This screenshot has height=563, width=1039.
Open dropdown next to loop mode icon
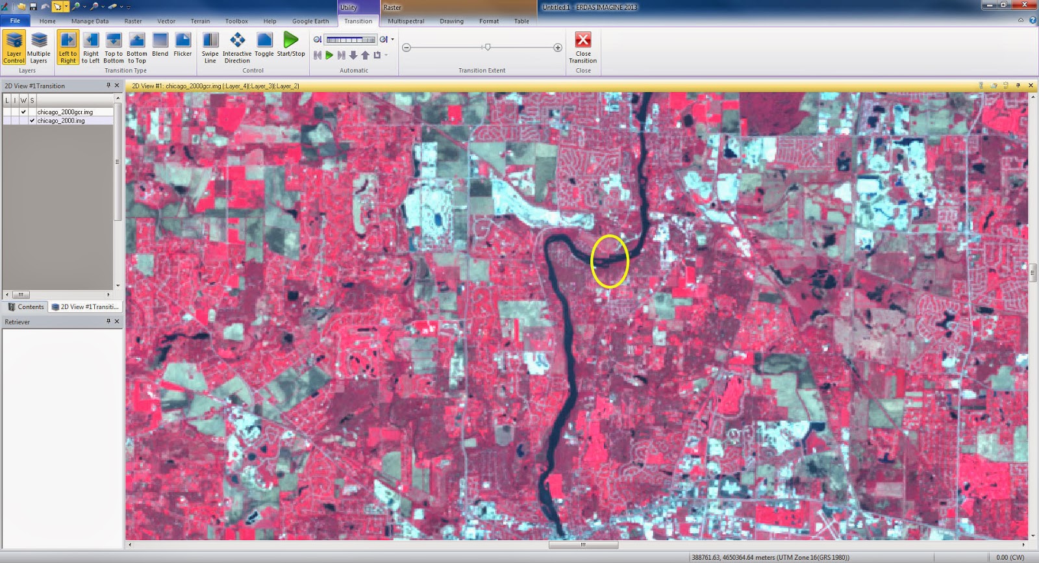pos(386,55)
